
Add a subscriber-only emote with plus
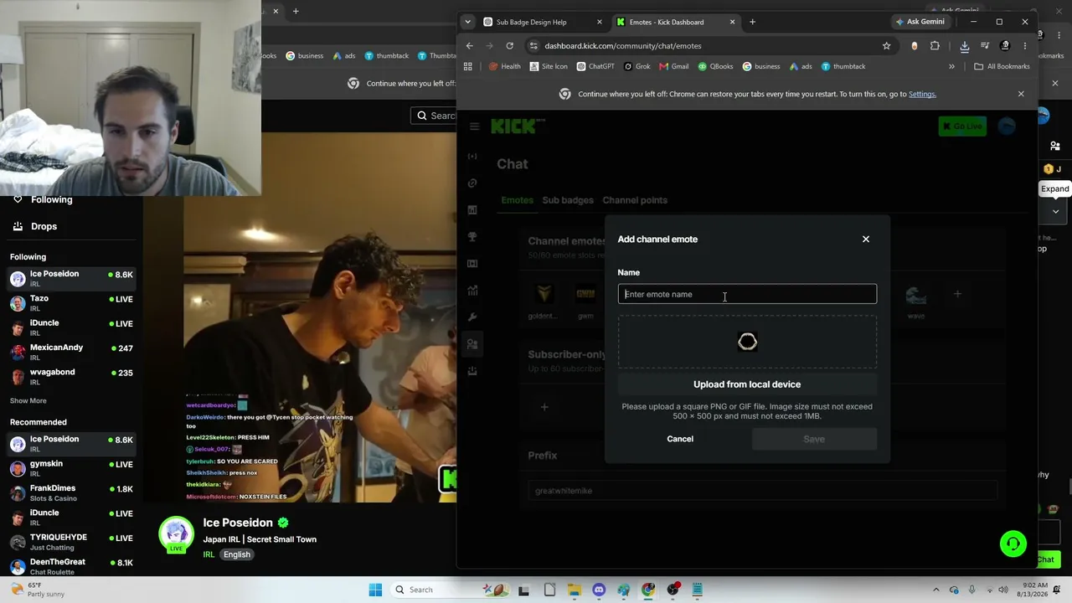[x=544, y=407]
